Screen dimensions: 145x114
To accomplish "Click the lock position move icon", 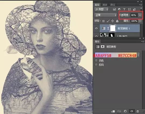I will coord(112,21).
